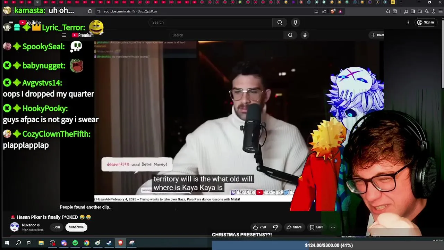
Task: Open the Brave Wallet icon
Action: click(420, 11)
